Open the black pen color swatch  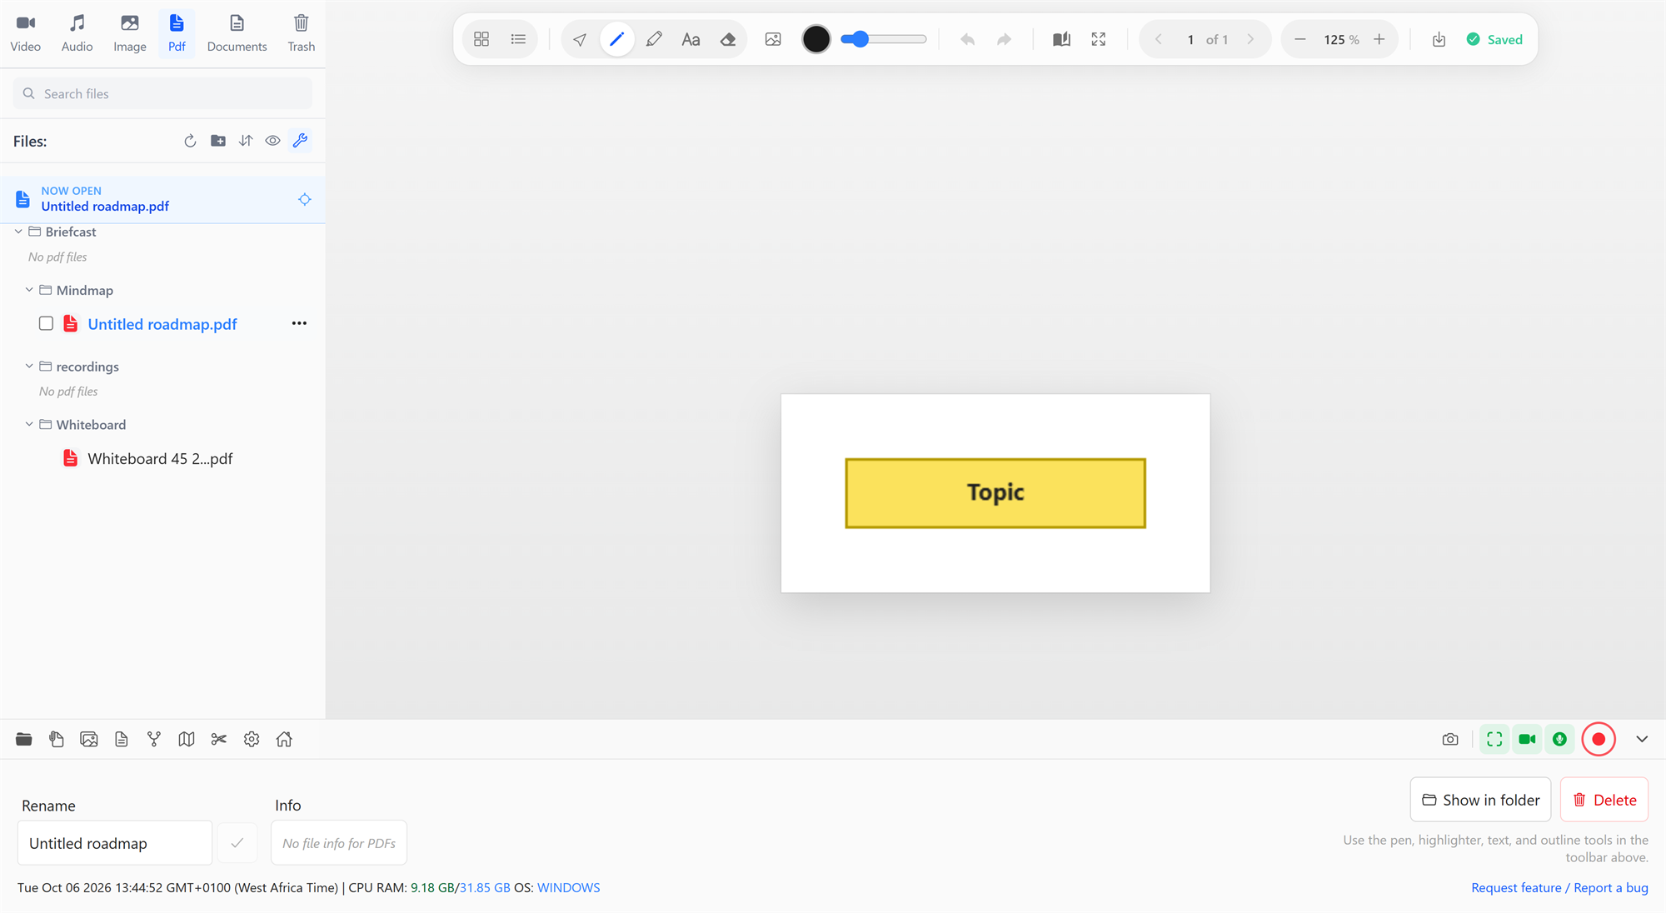pyautogui.click(x=816, y=39)
